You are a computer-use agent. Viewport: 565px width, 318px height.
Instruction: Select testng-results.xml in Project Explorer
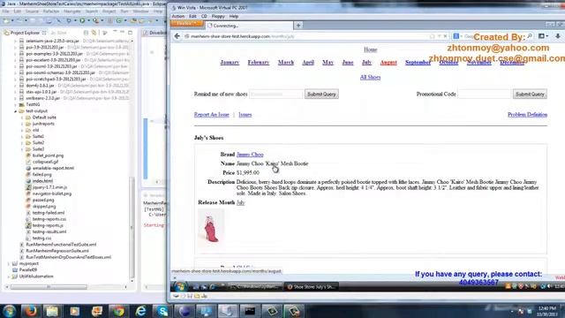pyautogui.click(x=49, y=231)
